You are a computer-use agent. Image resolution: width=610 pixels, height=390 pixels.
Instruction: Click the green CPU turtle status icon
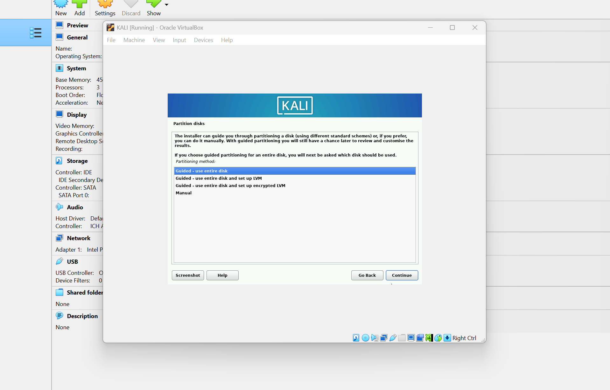[x=429, y=338]
